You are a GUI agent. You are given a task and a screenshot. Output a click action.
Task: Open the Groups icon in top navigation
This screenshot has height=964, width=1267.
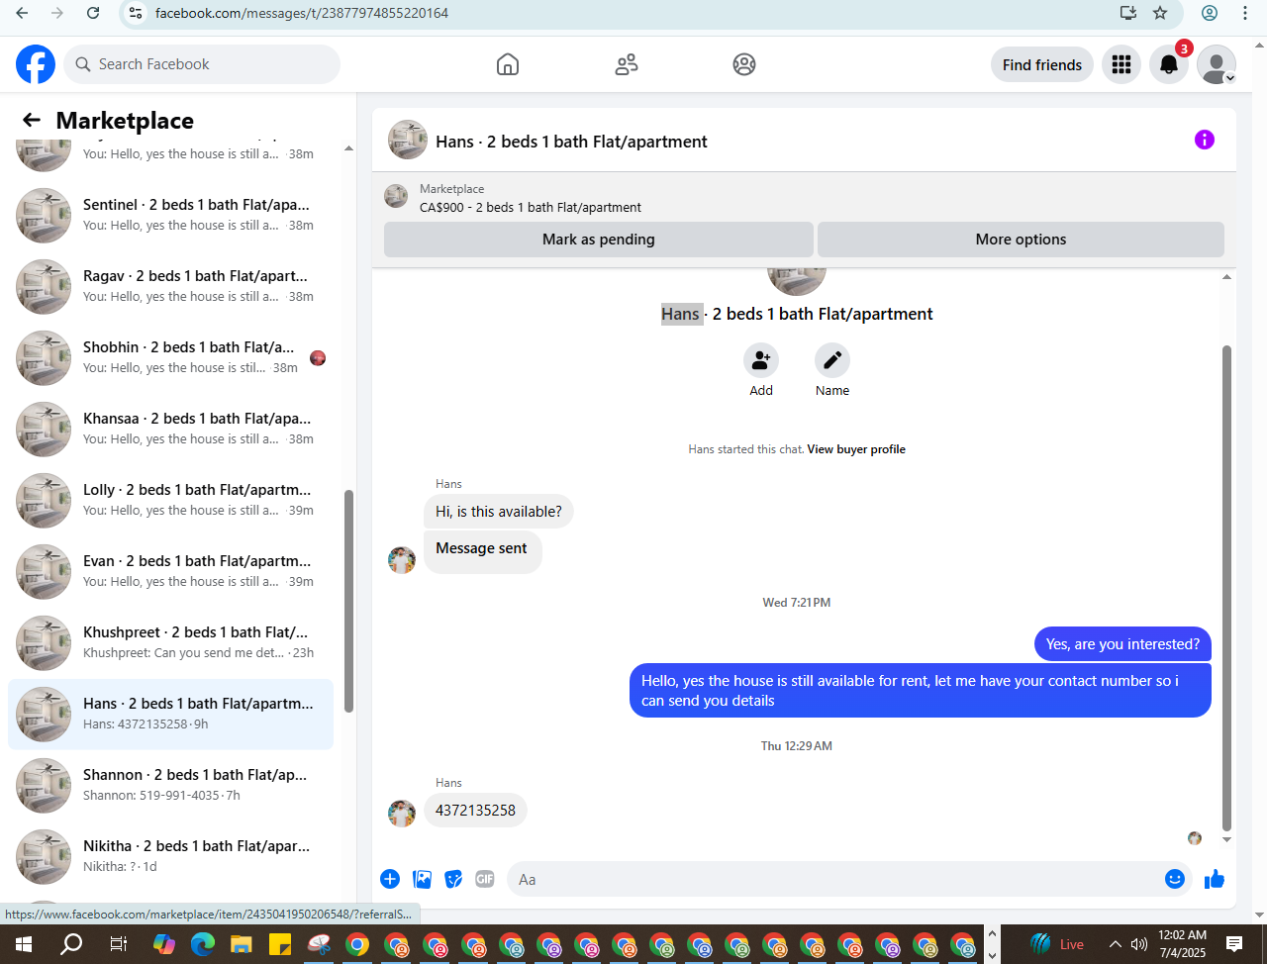[744, 64]
